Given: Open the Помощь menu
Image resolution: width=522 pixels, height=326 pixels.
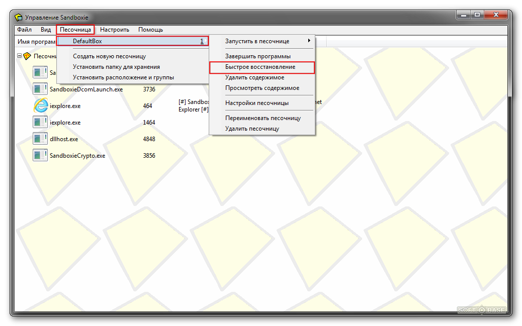Looking at the screenshot, I should 150,30.
